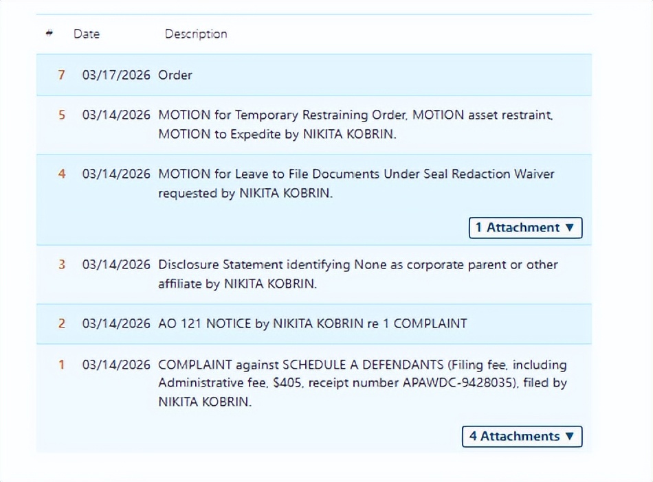Click the AO 121 NOTICE entry
Image resolution: width=653 pixels, height=482 pixels.
pos(313,323)
